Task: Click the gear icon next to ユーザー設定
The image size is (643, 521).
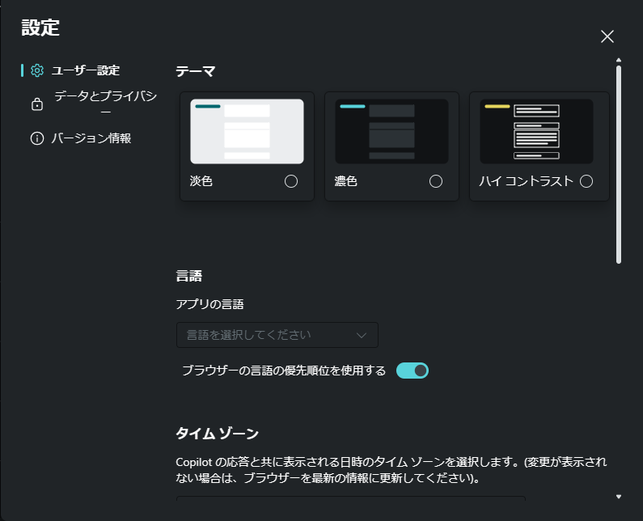Action: 37,70
